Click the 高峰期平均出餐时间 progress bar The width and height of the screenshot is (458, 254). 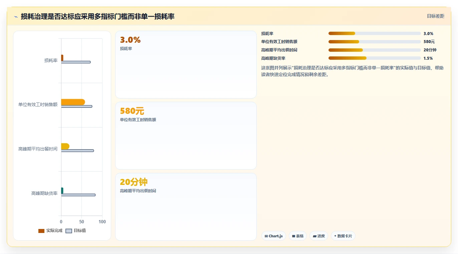(375, 50)
